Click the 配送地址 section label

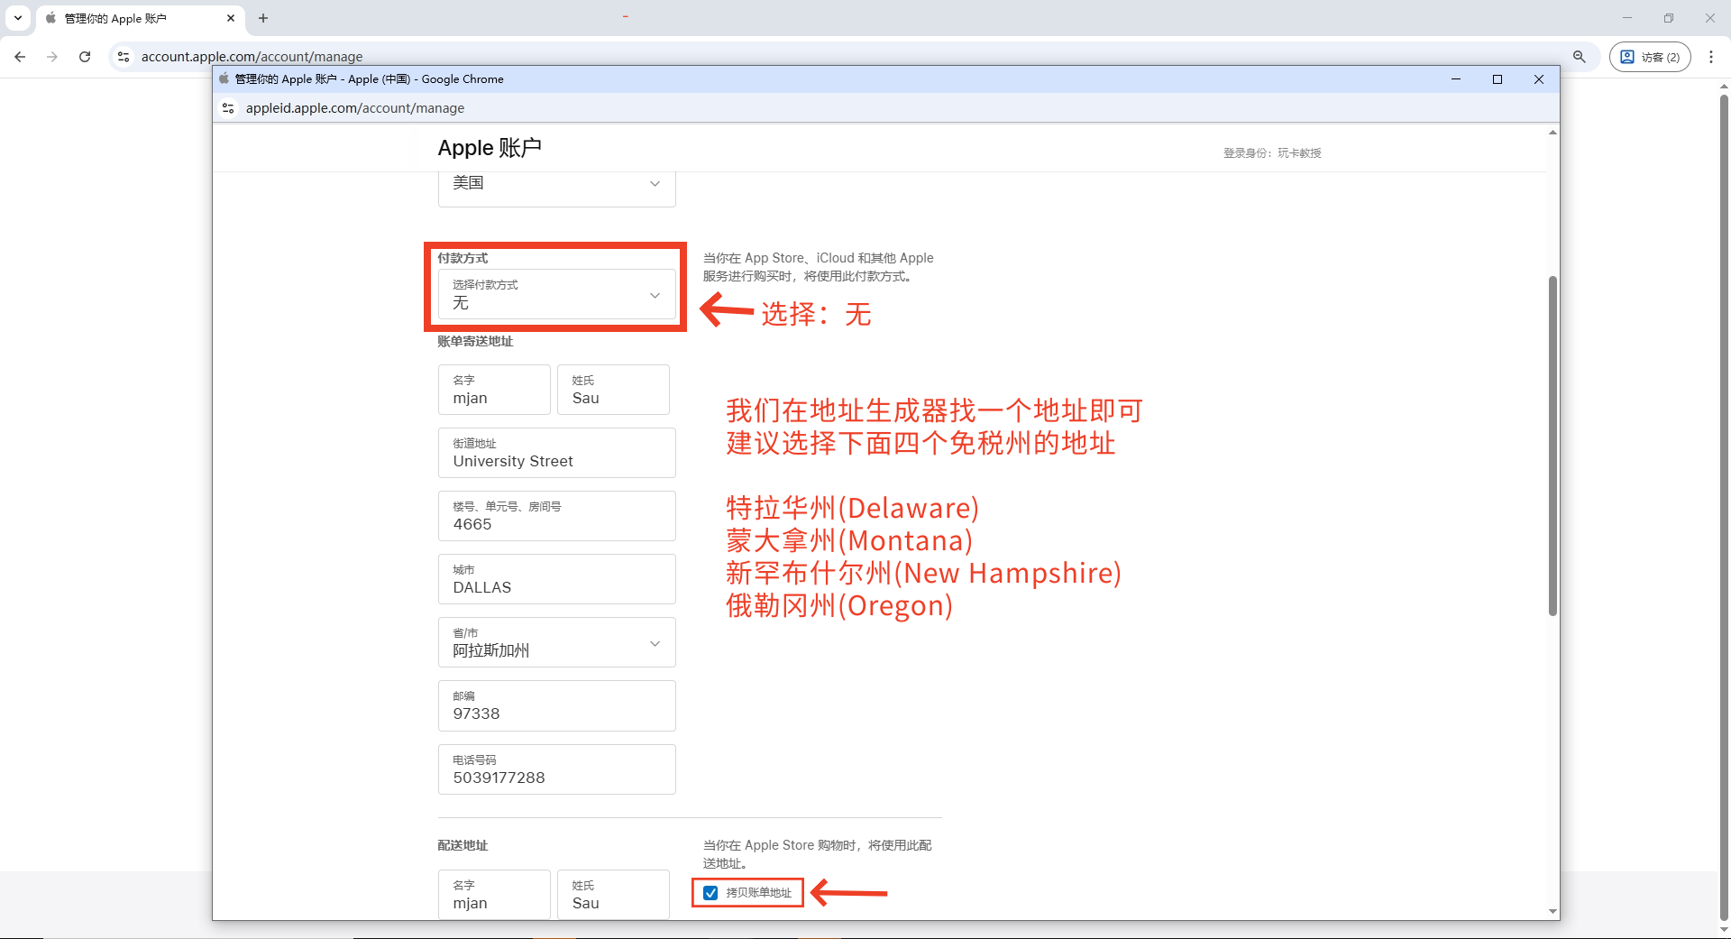point(463,845)
